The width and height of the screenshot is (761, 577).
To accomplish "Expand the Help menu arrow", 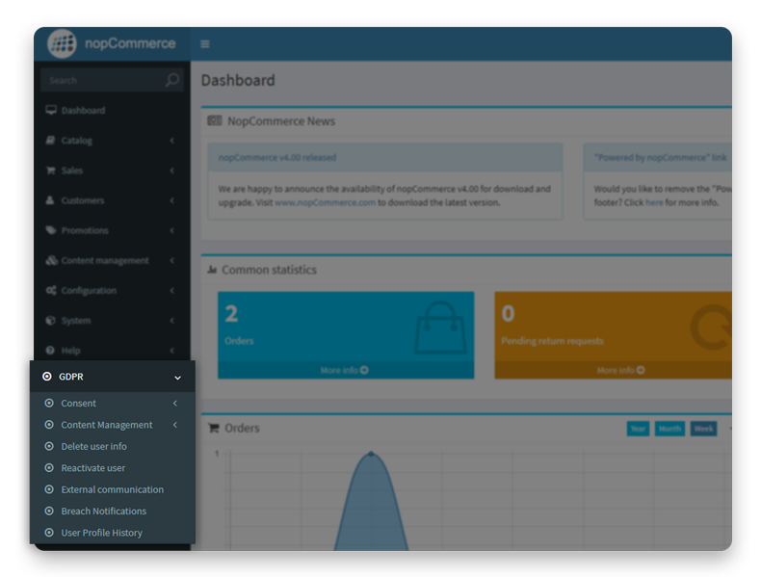I will pos(172,350).
